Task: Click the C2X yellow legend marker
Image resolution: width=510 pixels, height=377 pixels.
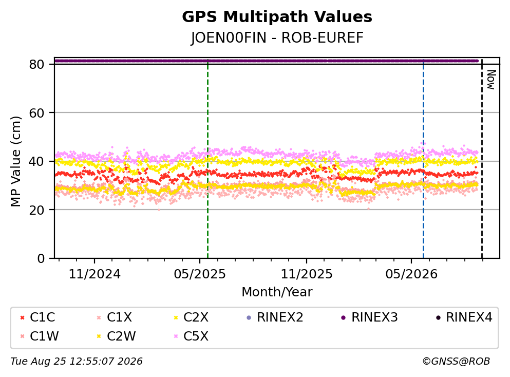Action: point(176,317)
